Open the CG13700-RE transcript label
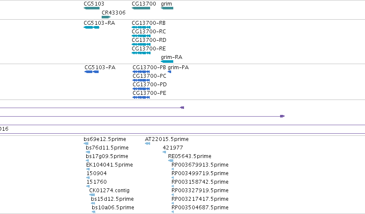Screen dimensions: 365x214 pyautogui.click(x=149, y=49)
